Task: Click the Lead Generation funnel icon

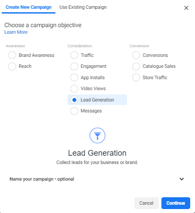Action: 97,136
